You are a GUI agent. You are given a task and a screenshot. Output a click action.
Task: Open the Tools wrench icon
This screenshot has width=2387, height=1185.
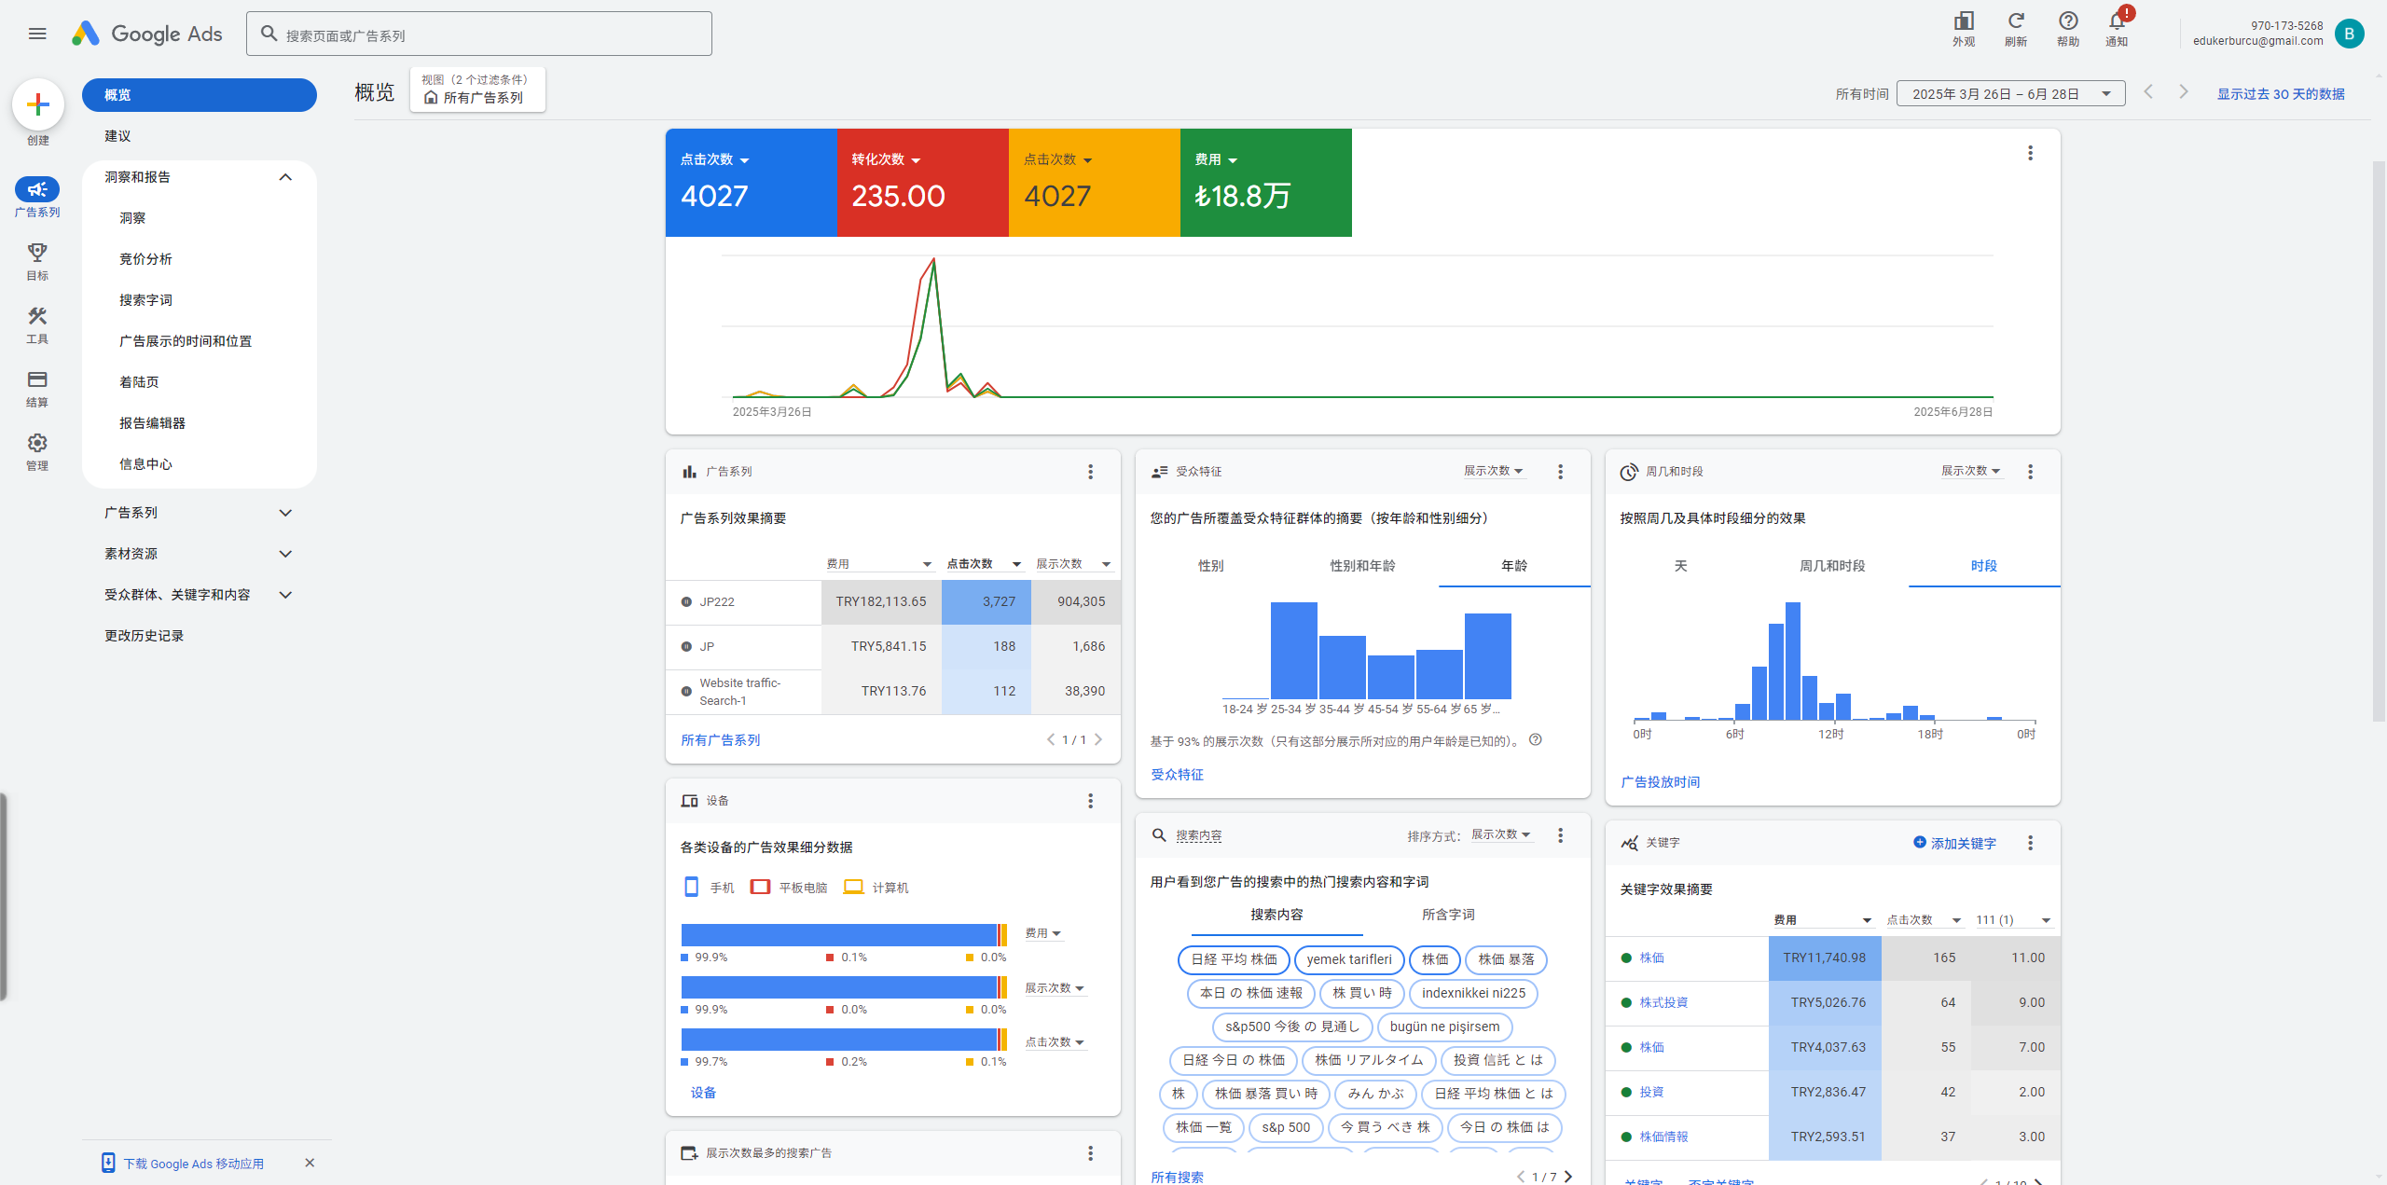[37, 317]
